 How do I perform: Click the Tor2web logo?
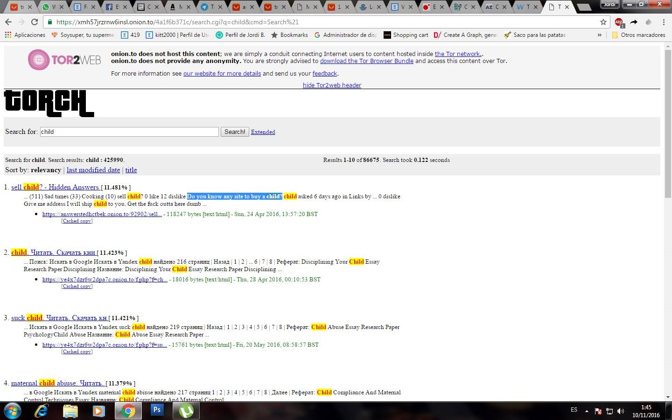[64, 60]
